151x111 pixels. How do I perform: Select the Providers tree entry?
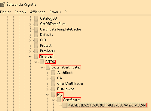[47, 51]
